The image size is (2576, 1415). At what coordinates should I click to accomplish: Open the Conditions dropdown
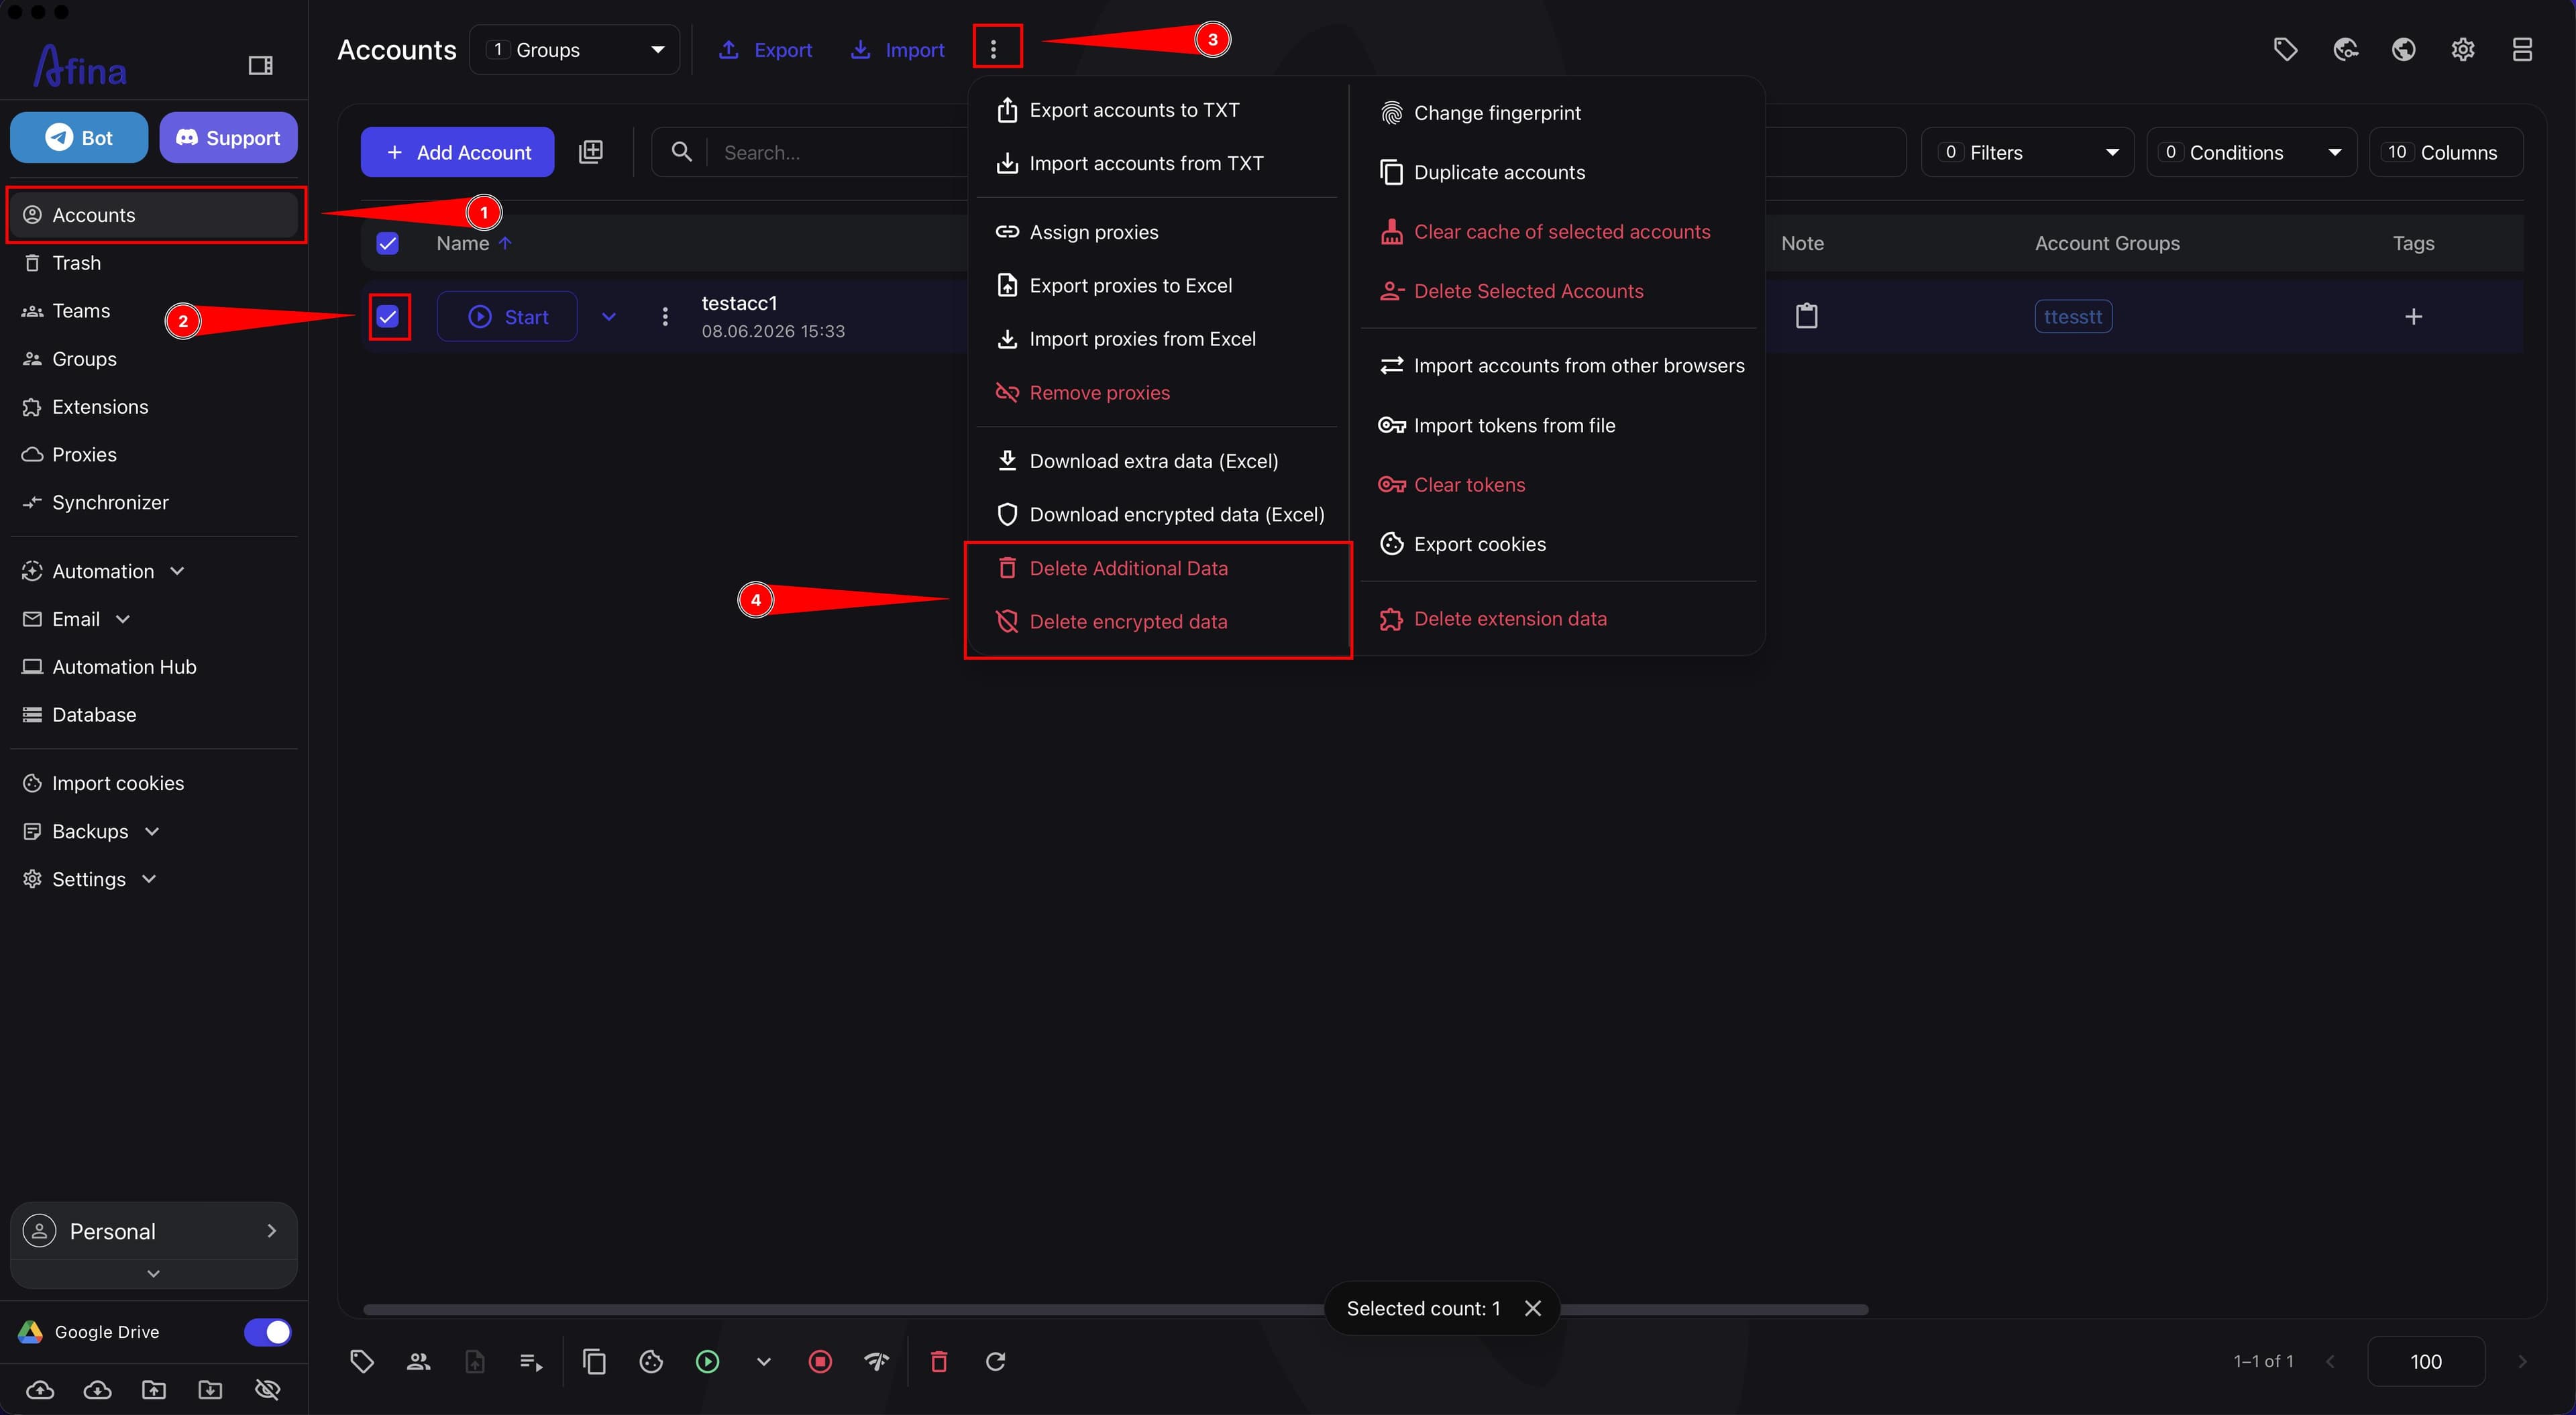point(2251,152)
